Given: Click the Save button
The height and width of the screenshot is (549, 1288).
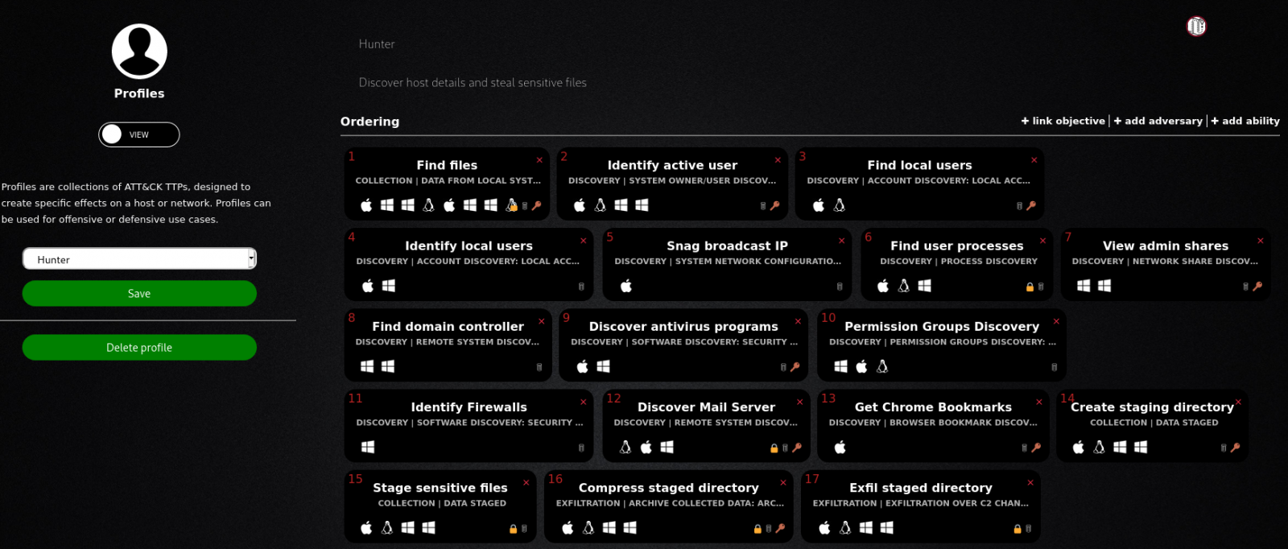Looking at the screenshot, I should (x=139, y=294).
